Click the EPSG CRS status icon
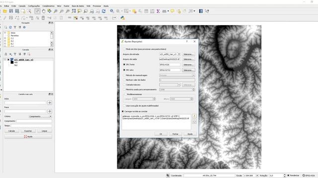 [304, 176]
